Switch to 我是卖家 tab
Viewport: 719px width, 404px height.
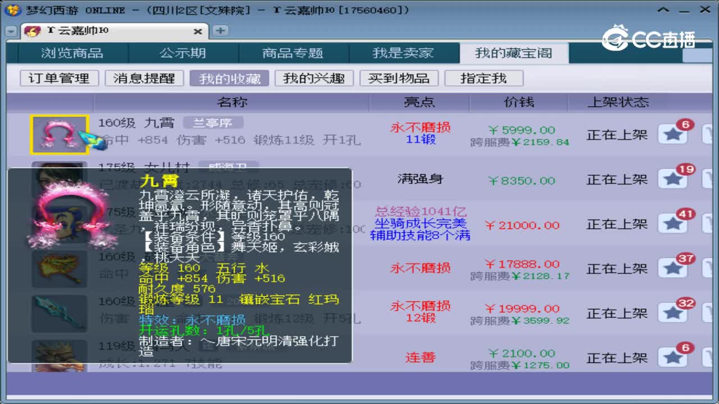[403, 53]
